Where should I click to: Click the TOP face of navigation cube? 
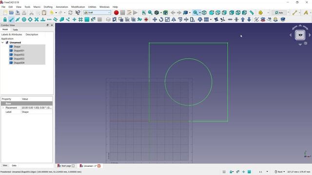coord(300,35)
